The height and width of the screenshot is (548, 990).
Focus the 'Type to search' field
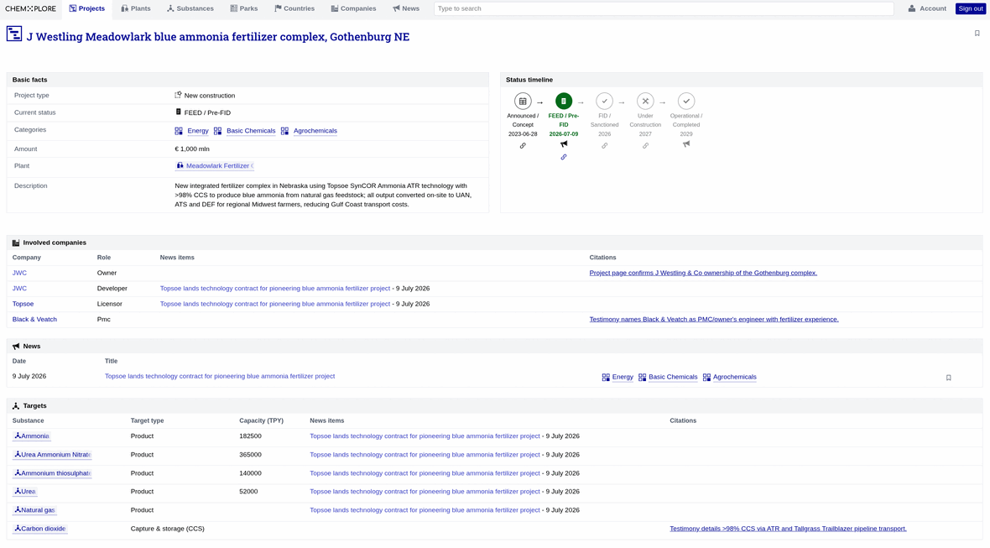pyautogui.click(x=664, y=8)
